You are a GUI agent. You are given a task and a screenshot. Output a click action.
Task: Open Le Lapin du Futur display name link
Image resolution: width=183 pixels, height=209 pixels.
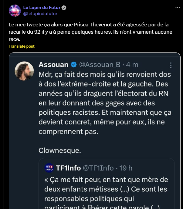[42, 8]
